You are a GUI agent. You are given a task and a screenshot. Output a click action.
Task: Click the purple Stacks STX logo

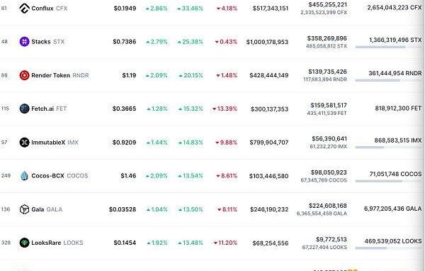coord(24,42)
